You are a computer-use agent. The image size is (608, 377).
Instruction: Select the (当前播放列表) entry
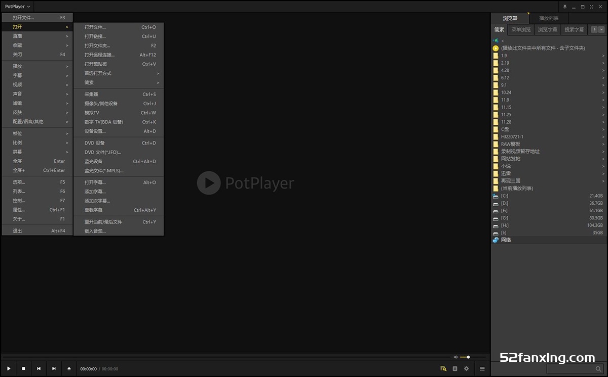[x=549, y=188]
